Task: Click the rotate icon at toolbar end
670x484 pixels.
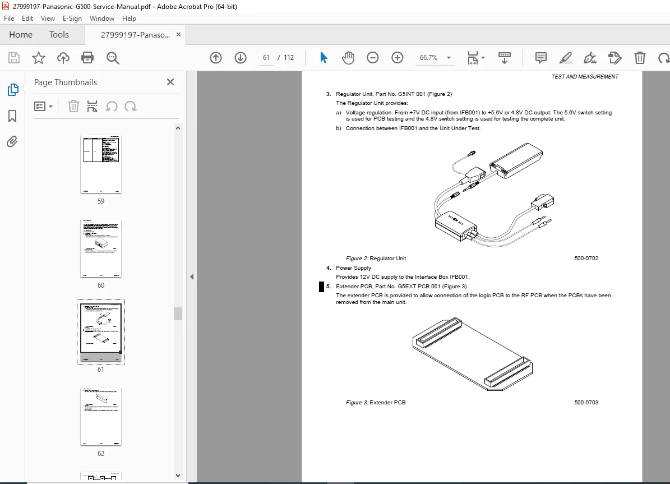Action: pos(664,58)
